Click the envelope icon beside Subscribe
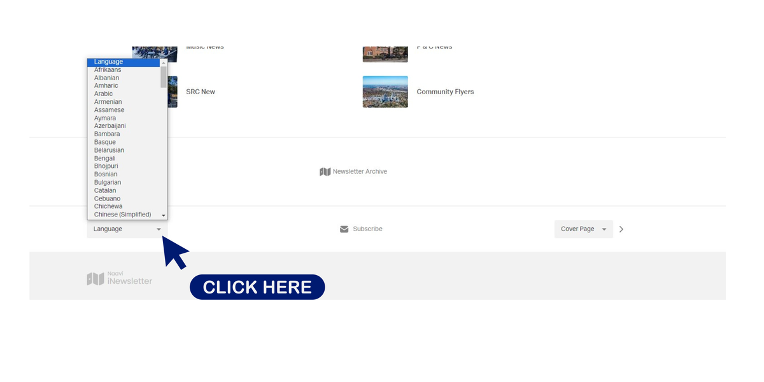 click(344, 229)
